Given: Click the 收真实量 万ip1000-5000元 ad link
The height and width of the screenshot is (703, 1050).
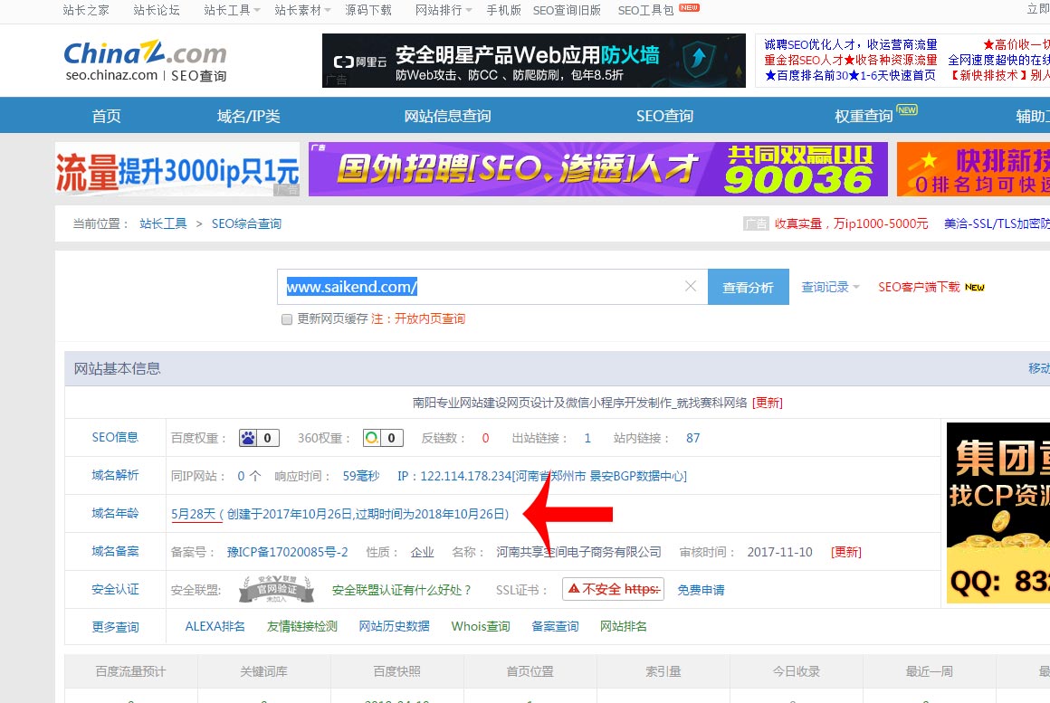Looking at the screenshot, I should [851, 223].
